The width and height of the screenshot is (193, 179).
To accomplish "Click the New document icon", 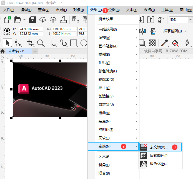I will pyautogui.click(x=7, y=20).
